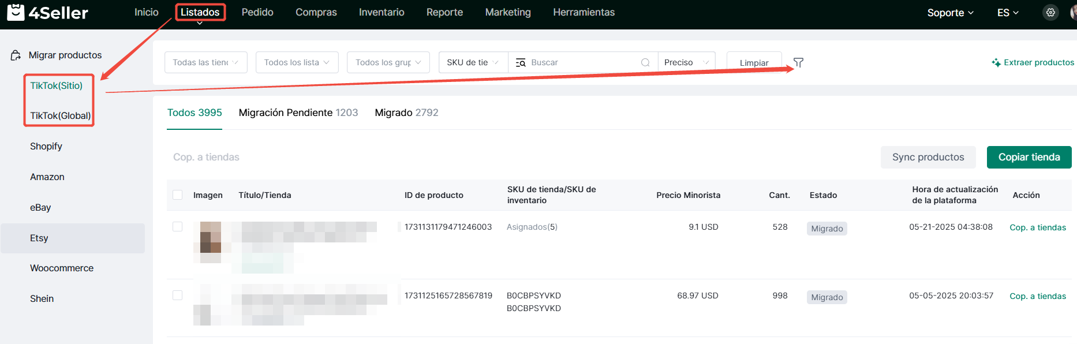Switch to the Todos 3995 tab
1077x344 pixels.
tap(195, 113)
